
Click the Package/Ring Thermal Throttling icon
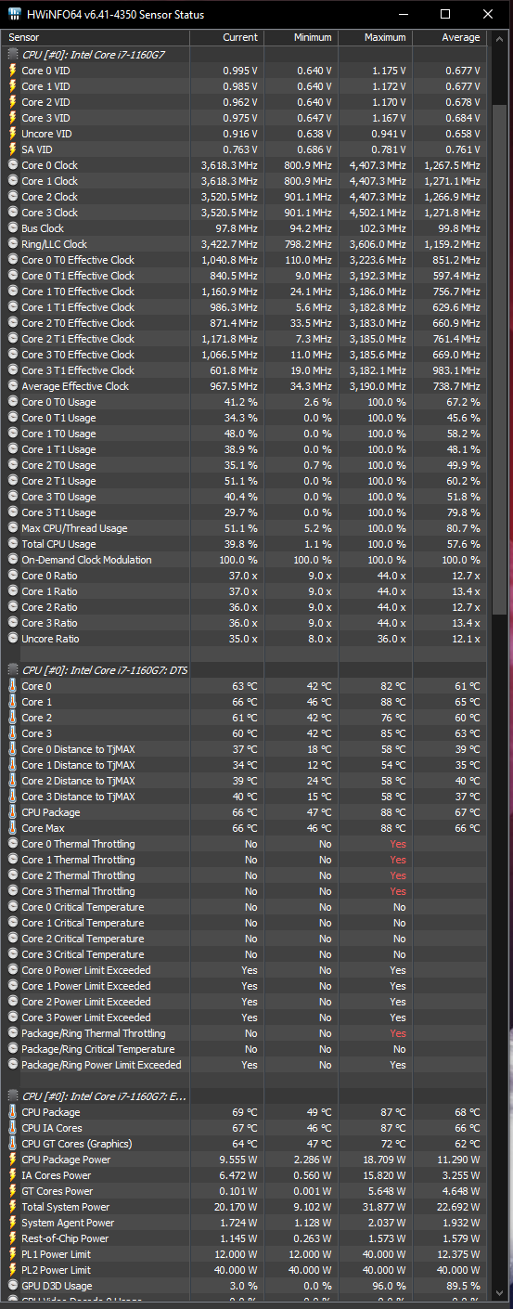pyautogui.click(x=13, y=1033)
